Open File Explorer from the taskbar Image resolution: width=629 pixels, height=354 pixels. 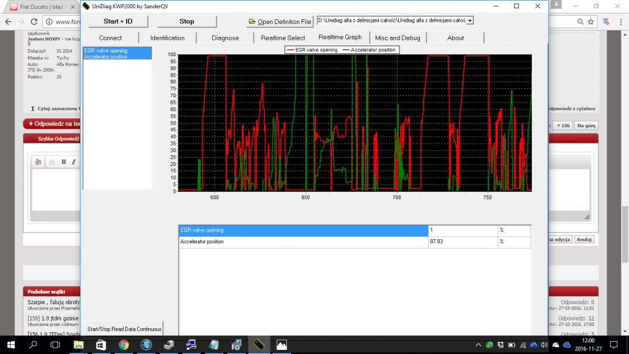pos(78,345)
